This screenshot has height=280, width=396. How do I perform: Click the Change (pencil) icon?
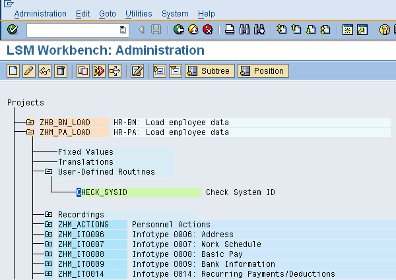(28, 70)
